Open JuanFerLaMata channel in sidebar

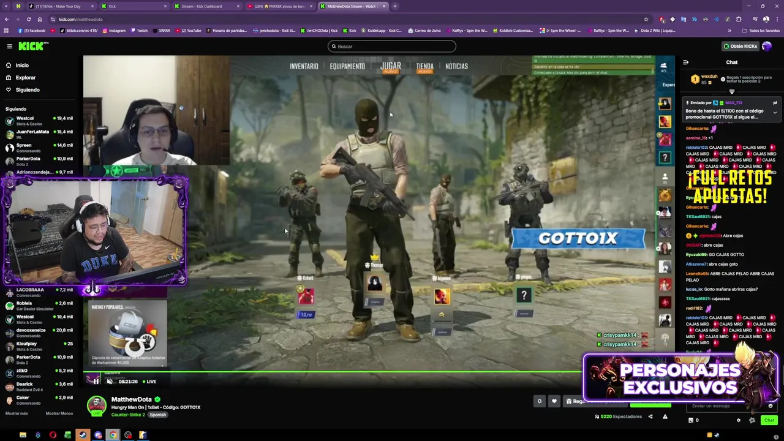(x=39, y=134)
